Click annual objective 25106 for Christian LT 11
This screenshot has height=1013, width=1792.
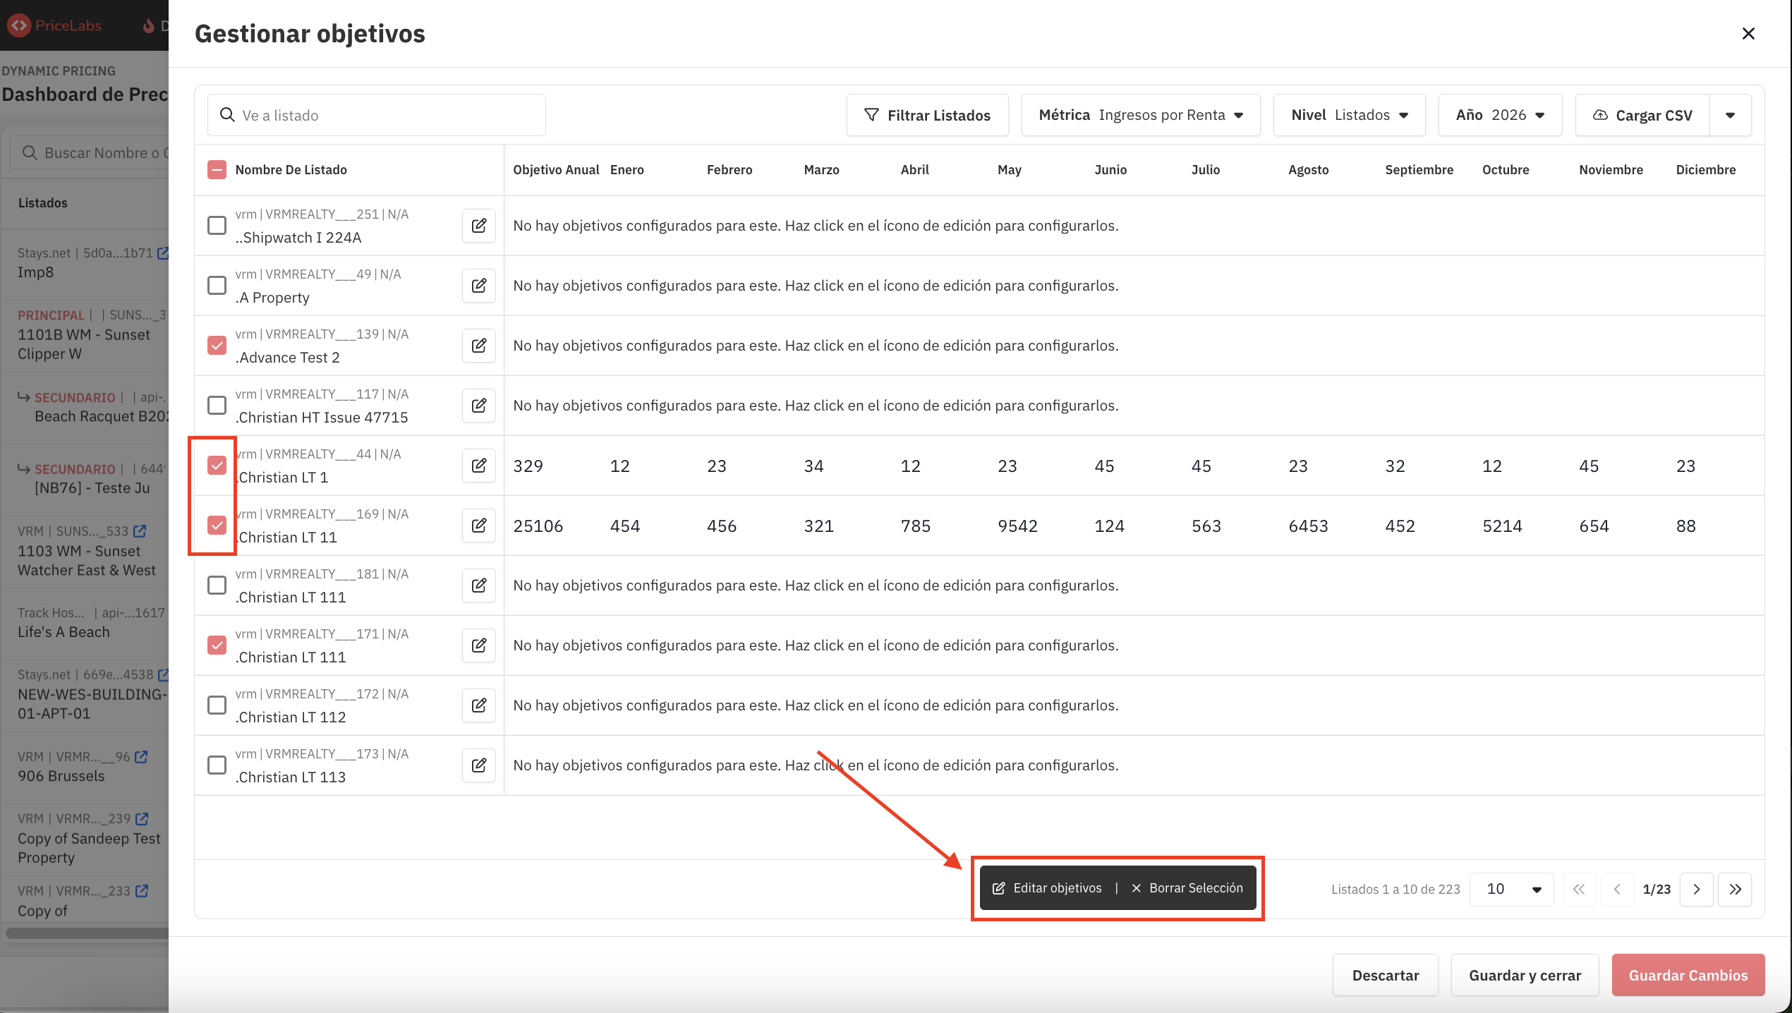[x=538, y=526]
